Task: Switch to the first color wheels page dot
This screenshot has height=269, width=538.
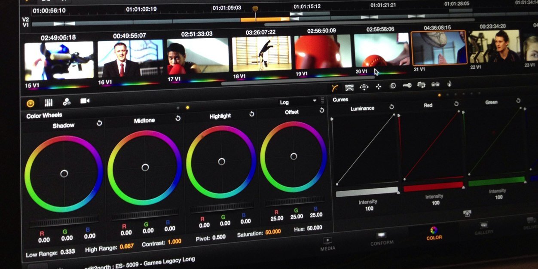Action: pyautogui.click(x=178, y=108)
